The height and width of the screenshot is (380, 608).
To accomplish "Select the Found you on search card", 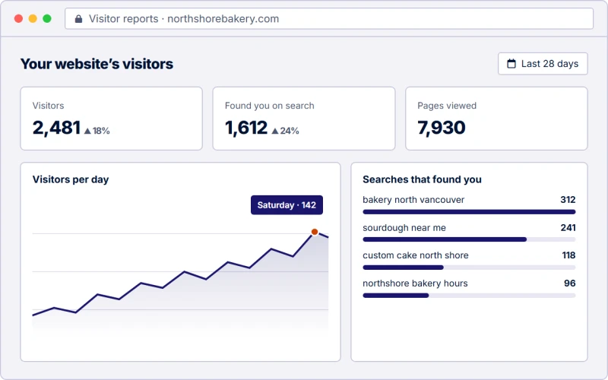I will tap(303, 119).
